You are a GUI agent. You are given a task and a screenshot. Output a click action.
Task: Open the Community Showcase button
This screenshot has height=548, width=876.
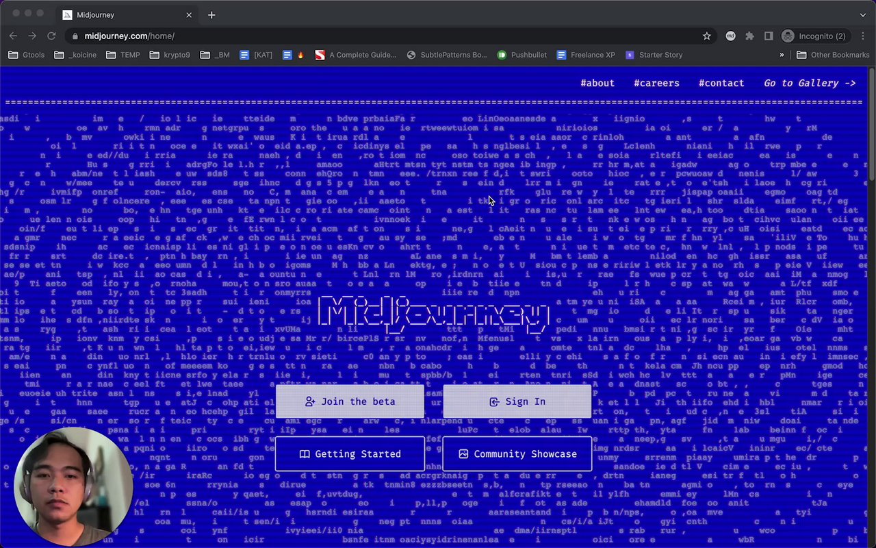click(x=517, y=454)
